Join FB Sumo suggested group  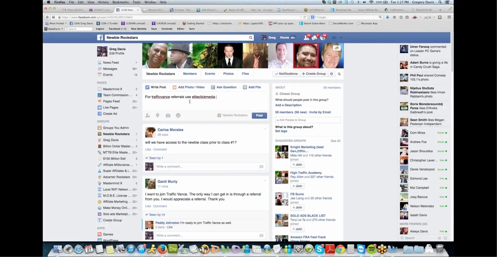[297, 207]
